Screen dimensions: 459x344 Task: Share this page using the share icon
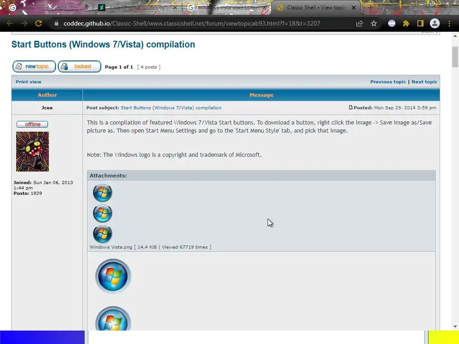pyautogui.click(x=359, y=23)
